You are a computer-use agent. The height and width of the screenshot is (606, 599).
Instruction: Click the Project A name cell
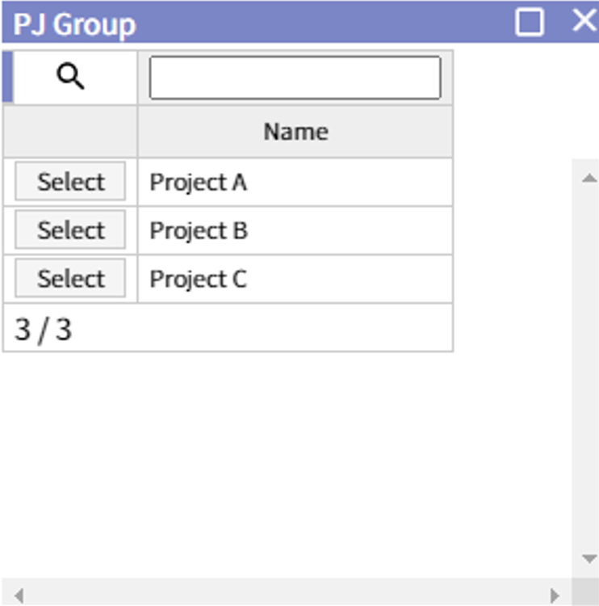click(x=295, y=183)
